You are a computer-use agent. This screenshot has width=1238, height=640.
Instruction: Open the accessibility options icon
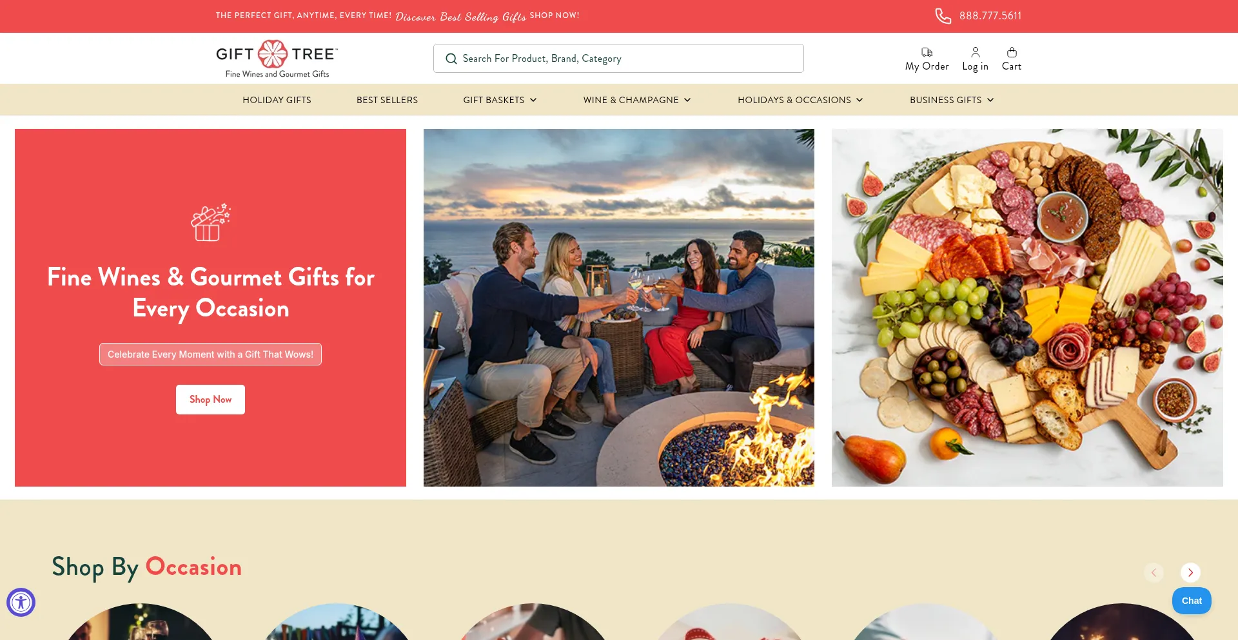(21, 603)
